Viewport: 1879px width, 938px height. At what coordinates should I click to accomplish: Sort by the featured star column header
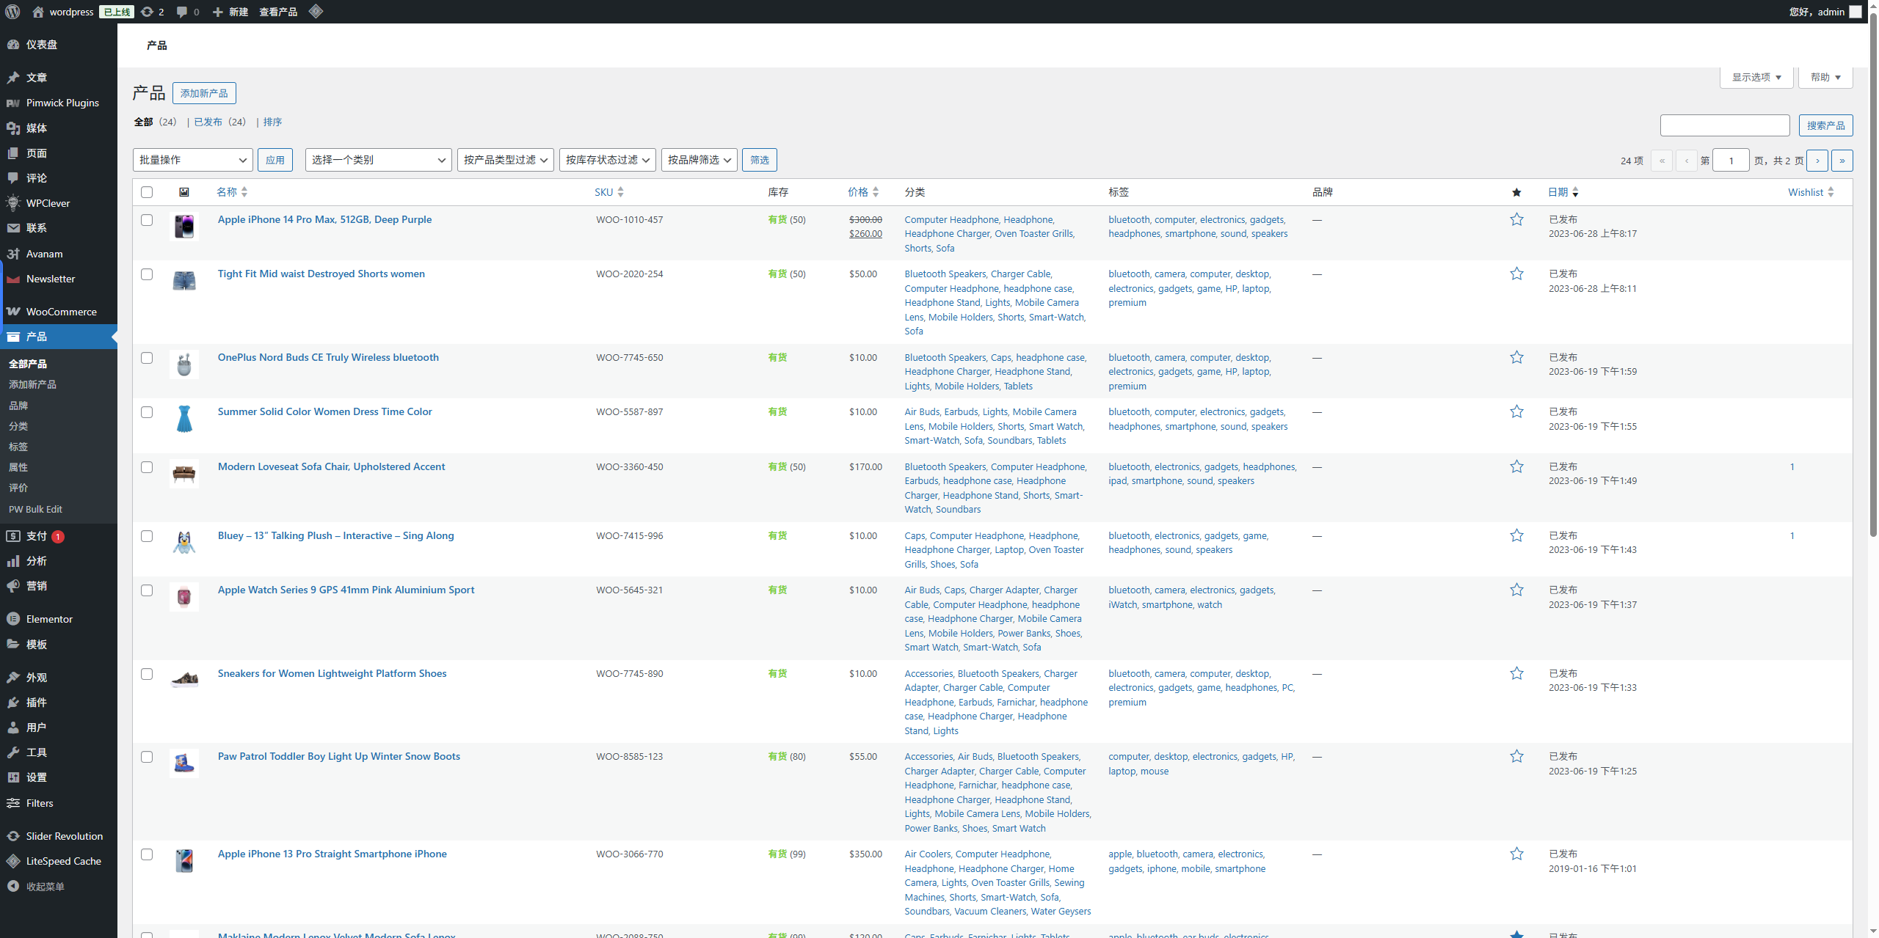pos(1516,192)
